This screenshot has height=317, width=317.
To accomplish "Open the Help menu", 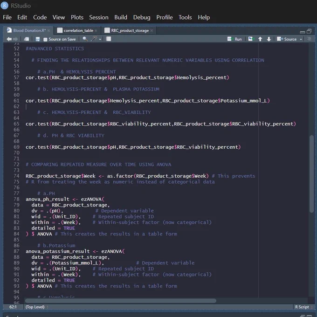I will 204,17.
